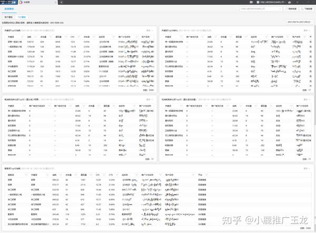
Task: Filter the second keyword column in the bottom table
Action: [x=47, y=175]
